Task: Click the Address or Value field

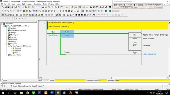Action: pos(103,80)
